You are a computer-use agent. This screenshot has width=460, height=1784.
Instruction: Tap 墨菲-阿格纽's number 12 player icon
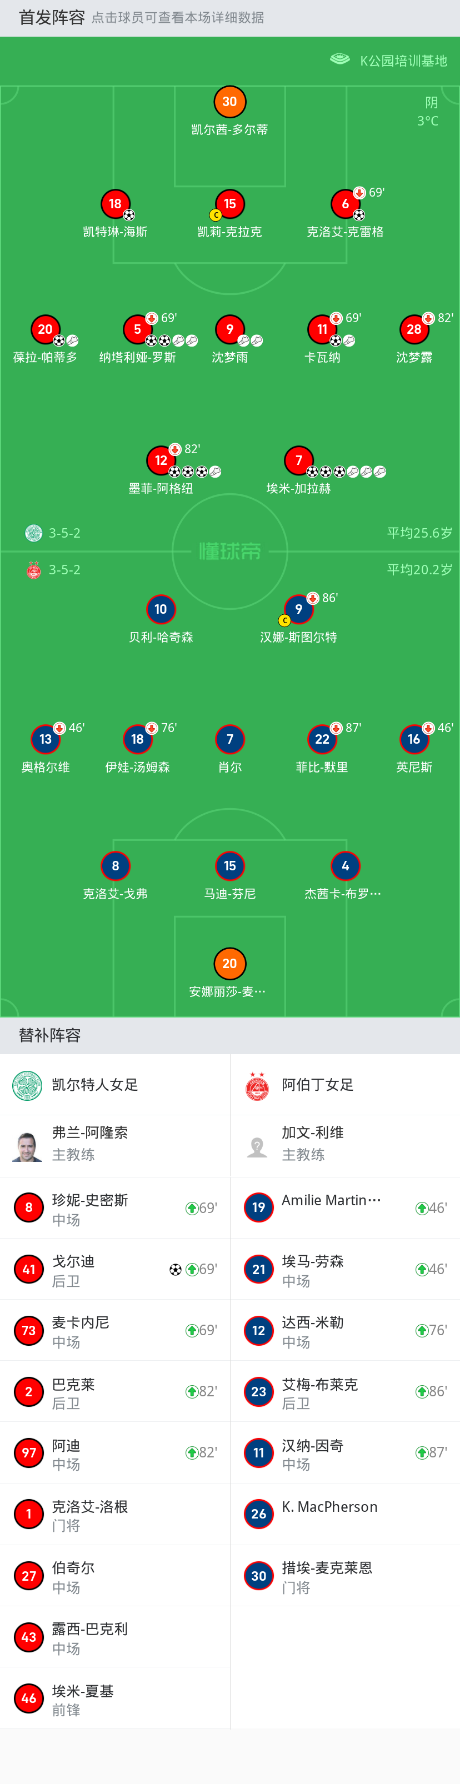pyautogui.click(x=161, y=460)
